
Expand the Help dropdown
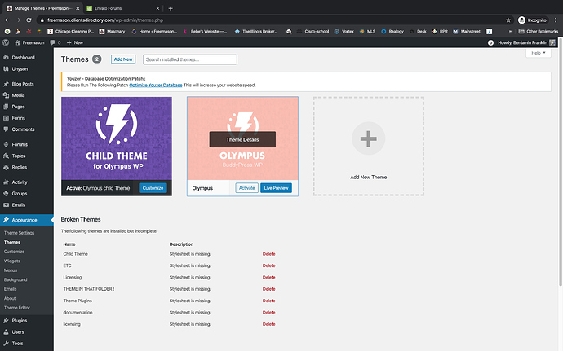(539, 53)
